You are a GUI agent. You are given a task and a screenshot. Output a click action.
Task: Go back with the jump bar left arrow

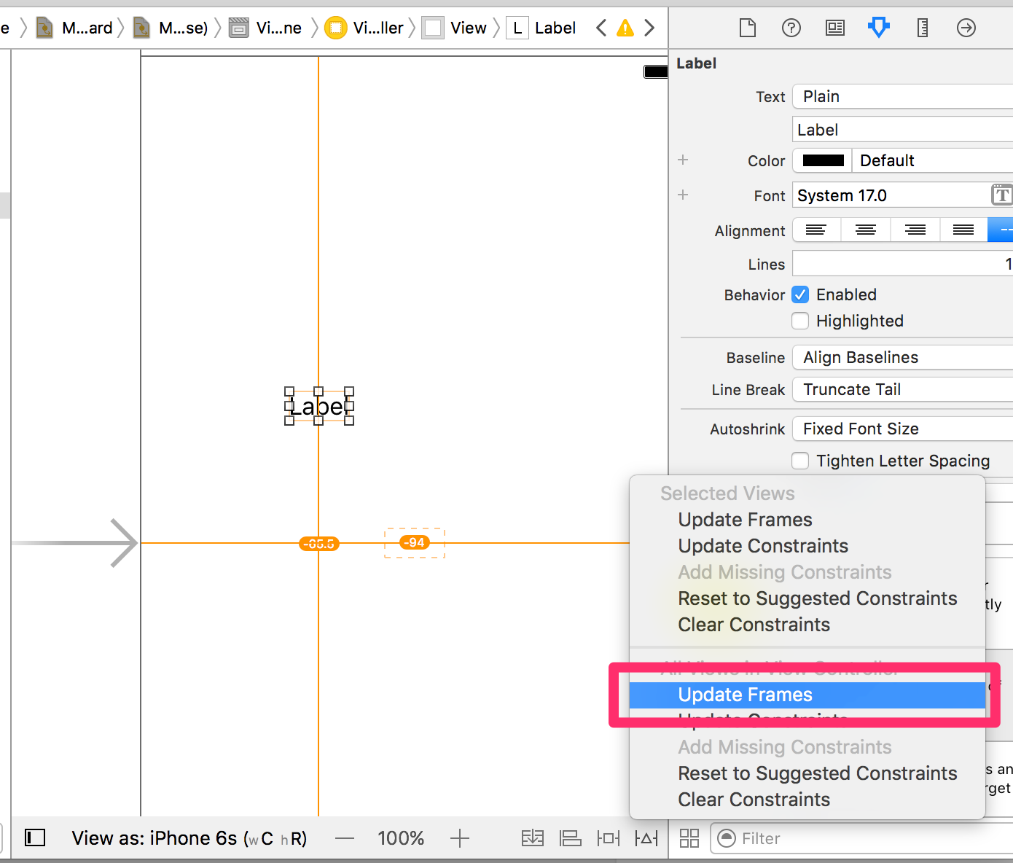pos(601,28)
